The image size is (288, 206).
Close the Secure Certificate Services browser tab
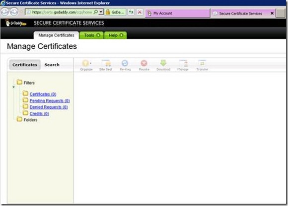pyautogui.click(x=272, y=13)
